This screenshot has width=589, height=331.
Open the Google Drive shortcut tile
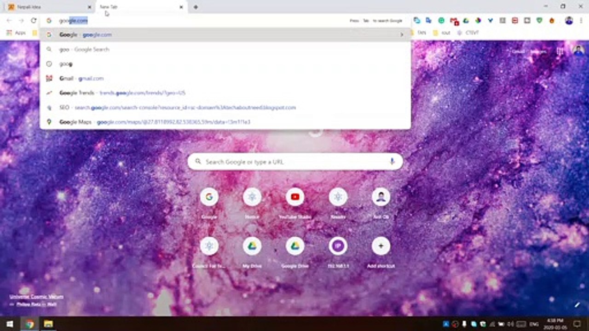coord(295,251)
